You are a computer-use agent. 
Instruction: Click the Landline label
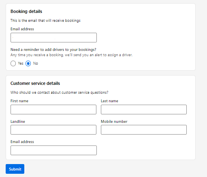point(18,122)
